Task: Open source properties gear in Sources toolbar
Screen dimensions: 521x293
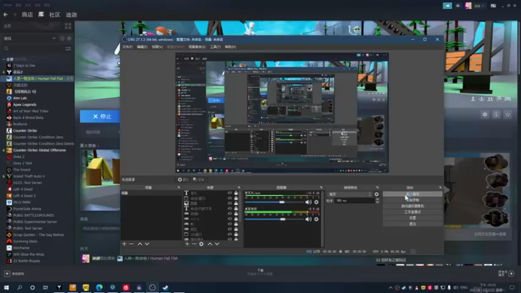Action: (201, 244)
